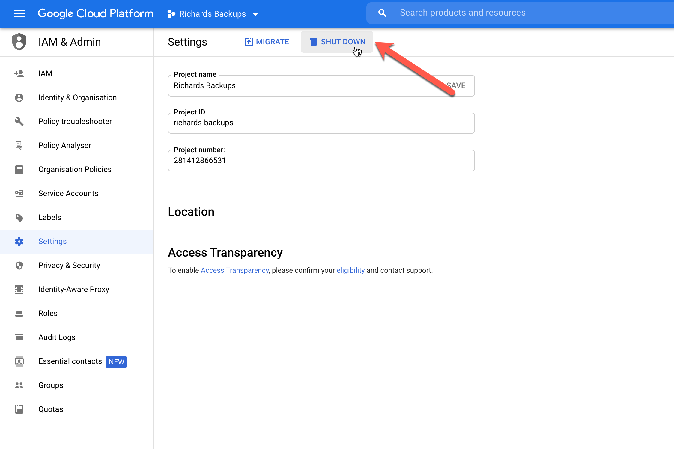Click the Roles hat icon
Image resolution: width=674 pixels, height=449 pixels.
click(19, 314)
